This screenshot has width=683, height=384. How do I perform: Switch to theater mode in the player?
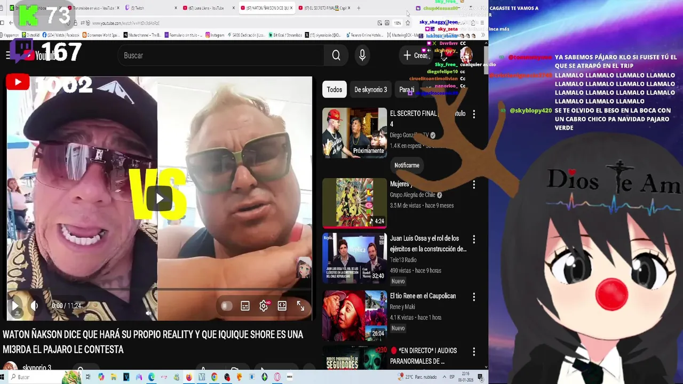tap(282, 306)
